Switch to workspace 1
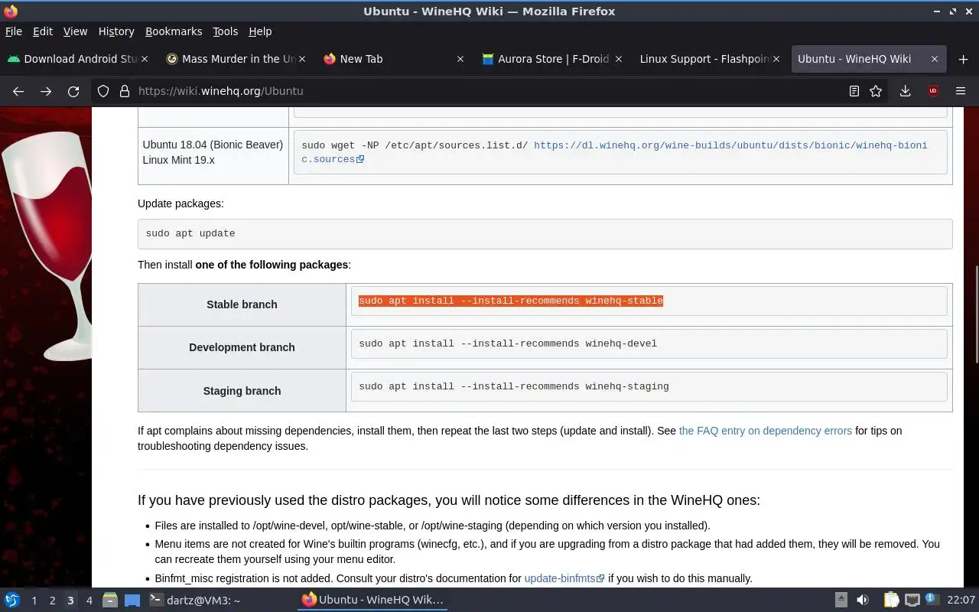The width and height of the screenshot is (979, 612). pos(34,601)
